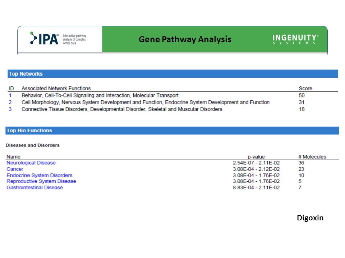Click molecules count 23
This screenshot has width=345, height=258.
click(301, 169)
